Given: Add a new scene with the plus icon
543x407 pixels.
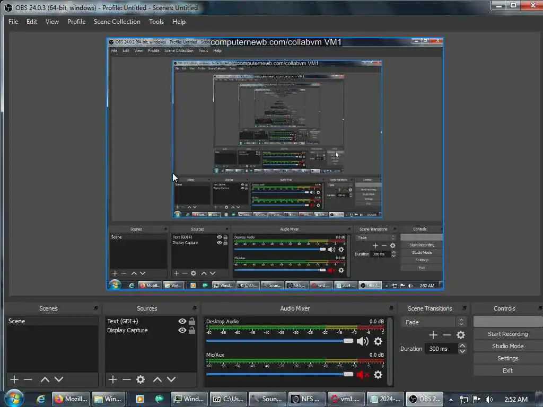Looking at the screenshot, I should 14,379.
